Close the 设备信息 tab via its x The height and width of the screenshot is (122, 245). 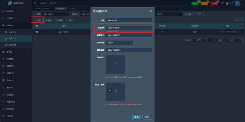coord(65,8)
